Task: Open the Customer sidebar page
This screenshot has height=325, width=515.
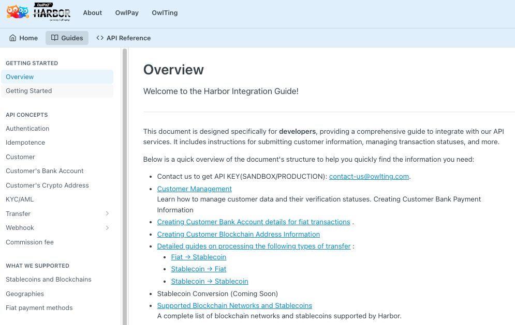Action: [20, 157]
